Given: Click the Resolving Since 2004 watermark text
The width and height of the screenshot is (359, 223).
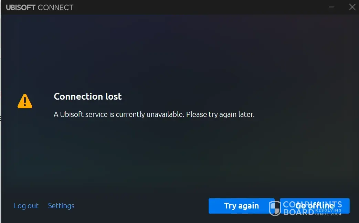Looking at the screenshot, I should click(x=328, y=212).
